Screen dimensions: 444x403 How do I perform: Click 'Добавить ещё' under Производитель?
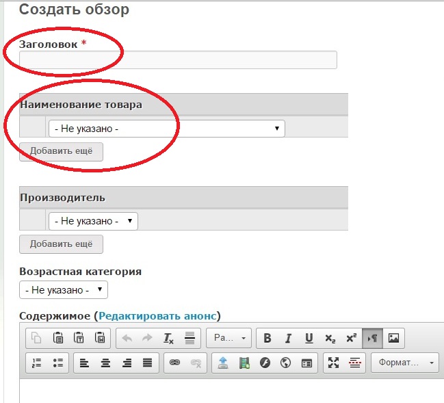click(x=61, y=244)
